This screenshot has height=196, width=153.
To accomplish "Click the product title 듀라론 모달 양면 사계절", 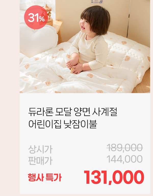I will coord(73,112).
